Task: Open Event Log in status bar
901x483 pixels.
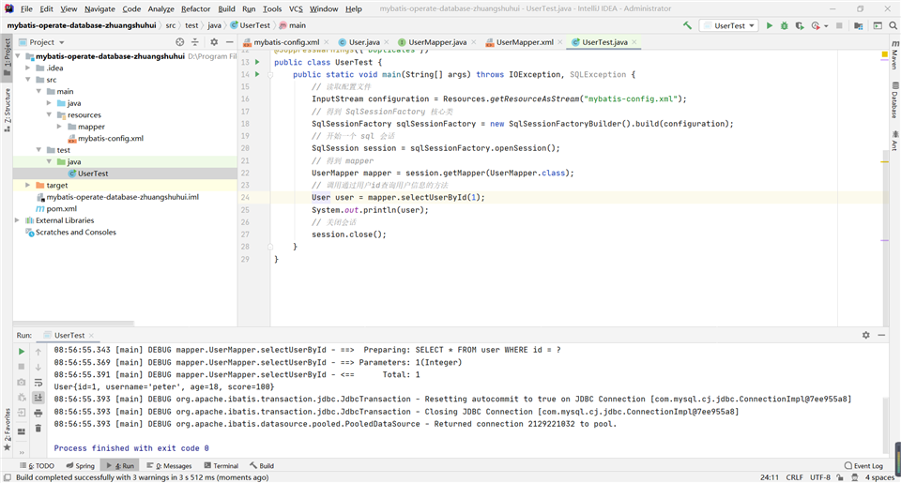Action: 863,466
